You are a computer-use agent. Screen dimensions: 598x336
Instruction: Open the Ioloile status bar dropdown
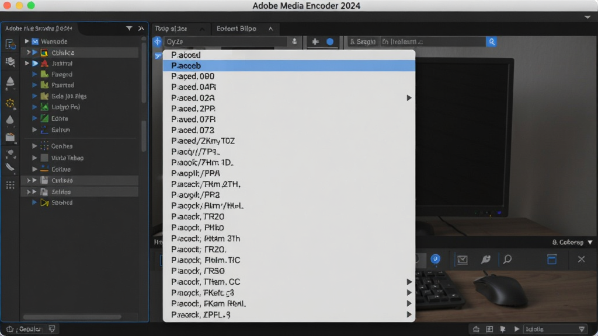point(555,329)
